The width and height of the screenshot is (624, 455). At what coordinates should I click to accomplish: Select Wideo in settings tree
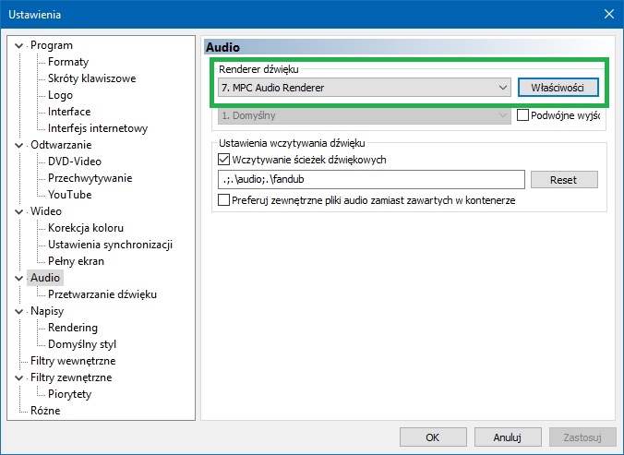[x=46, y=211]
